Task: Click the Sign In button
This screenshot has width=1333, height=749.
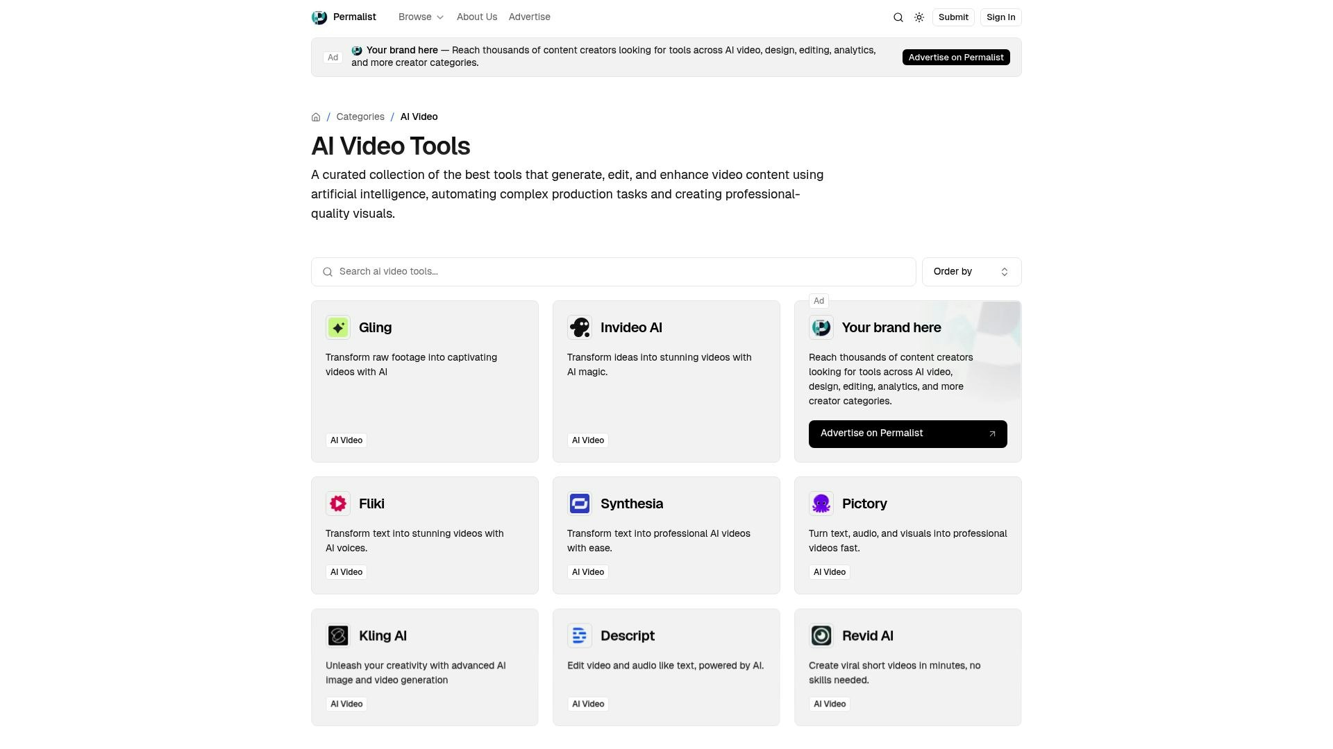Action: (1000, 17)
